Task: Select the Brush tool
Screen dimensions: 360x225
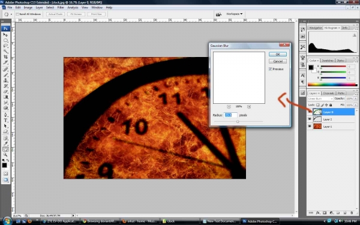Action: 5,75
